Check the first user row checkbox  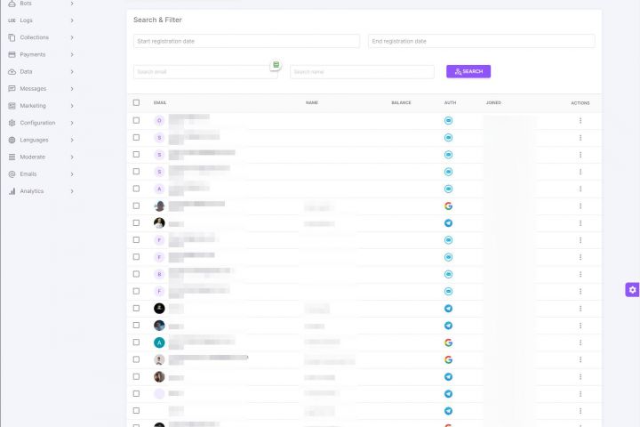136,120
